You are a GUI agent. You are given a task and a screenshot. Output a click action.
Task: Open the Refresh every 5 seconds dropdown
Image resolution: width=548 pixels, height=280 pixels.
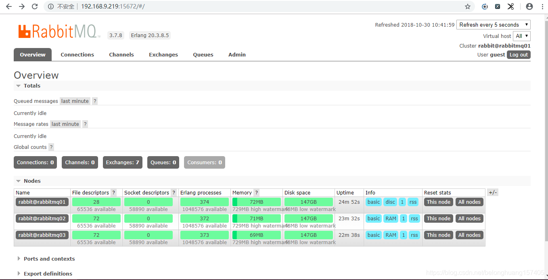coord(494,25)
